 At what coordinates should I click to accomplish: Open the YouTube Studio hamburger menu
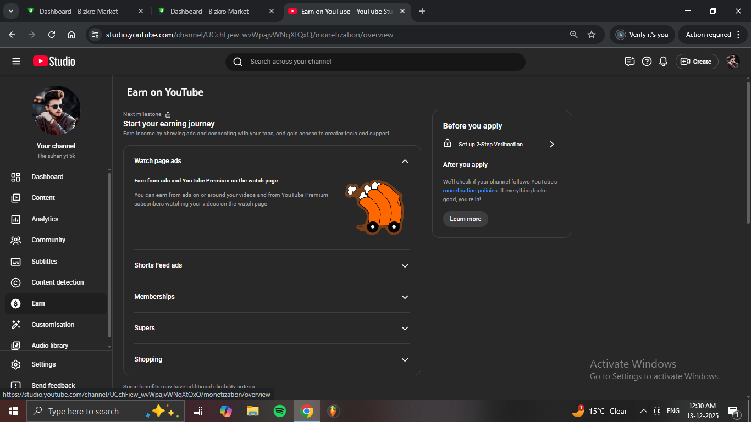(x=16, y=62)
